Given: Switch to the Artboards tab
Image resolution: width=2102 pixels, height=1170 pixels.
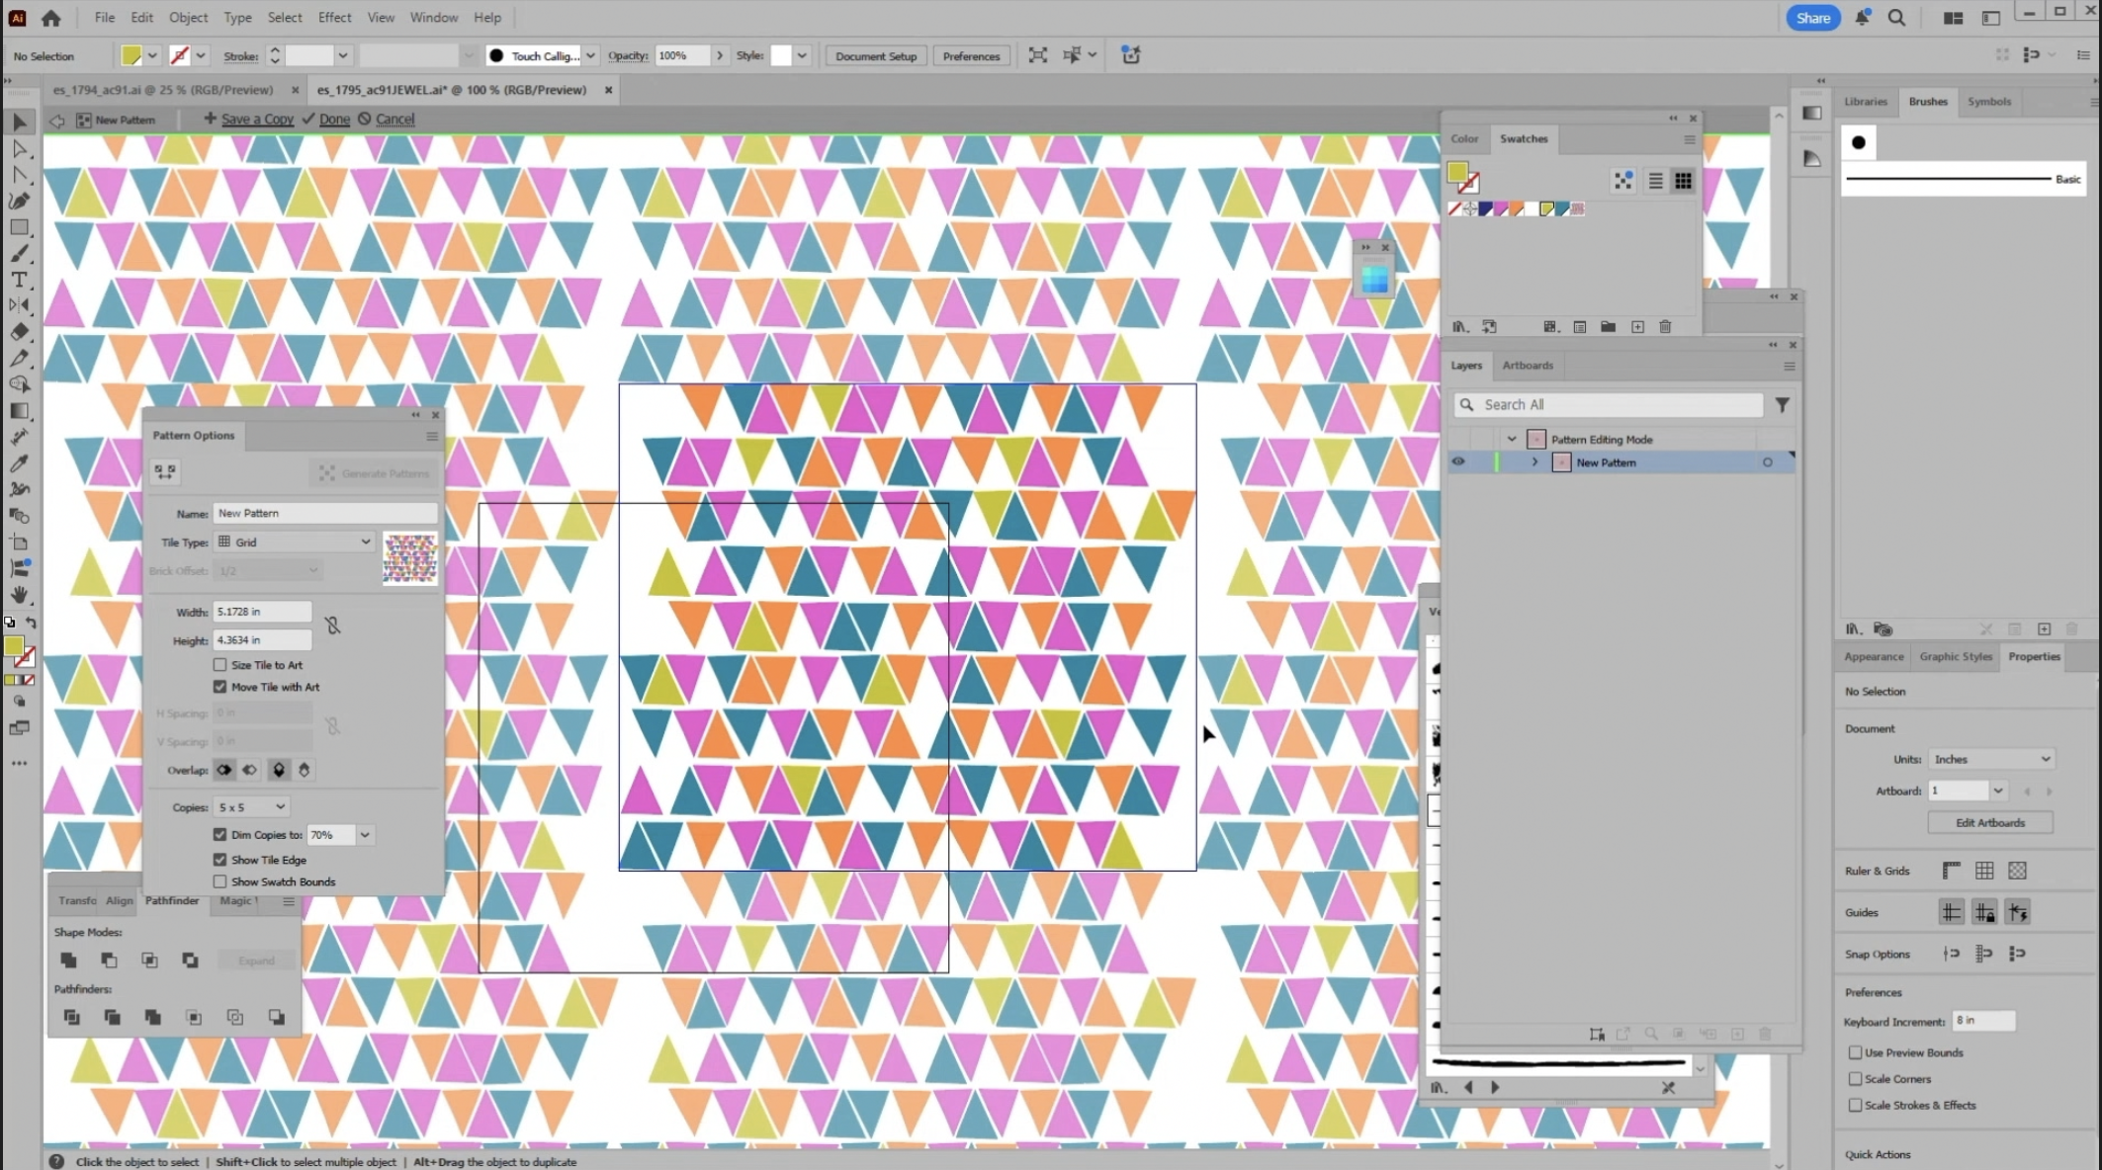Looking at the screenshot, I should [x=1527, y=366].
